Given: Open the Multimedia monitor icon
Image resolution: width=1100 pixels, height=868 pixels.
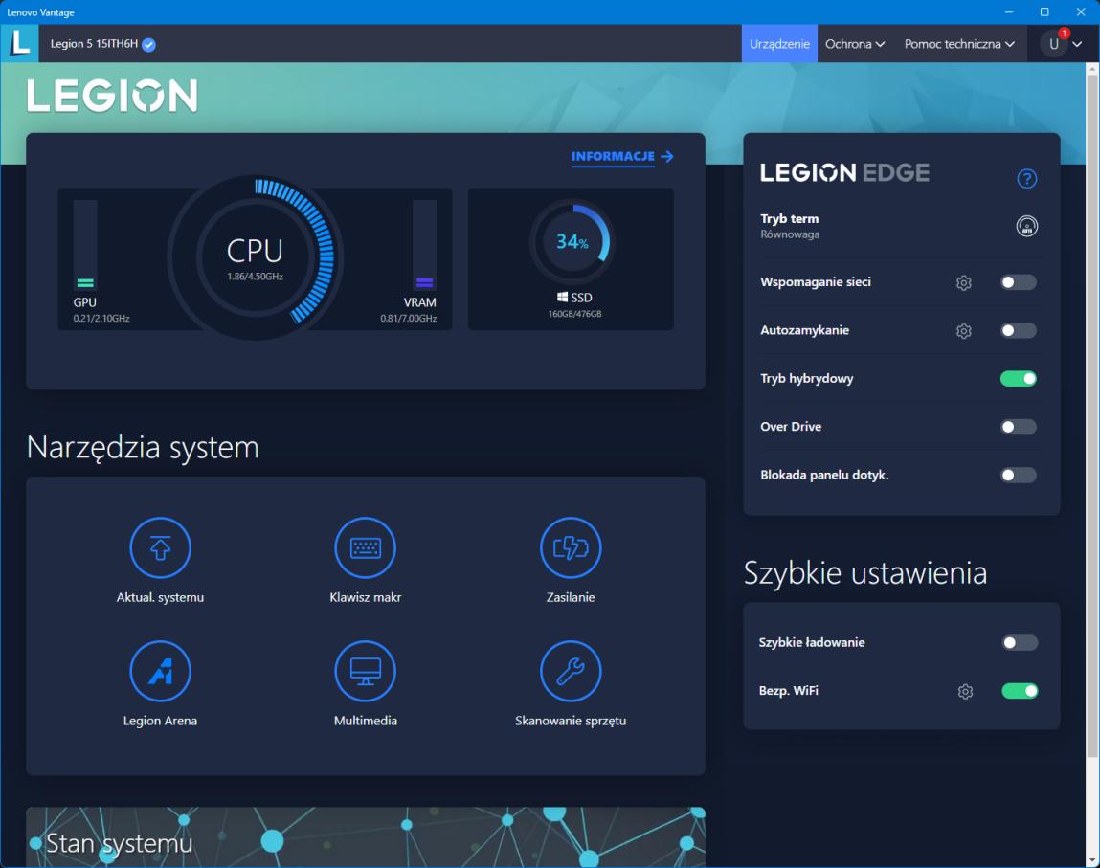Looking at the screenshot, I should click(365, 672).
